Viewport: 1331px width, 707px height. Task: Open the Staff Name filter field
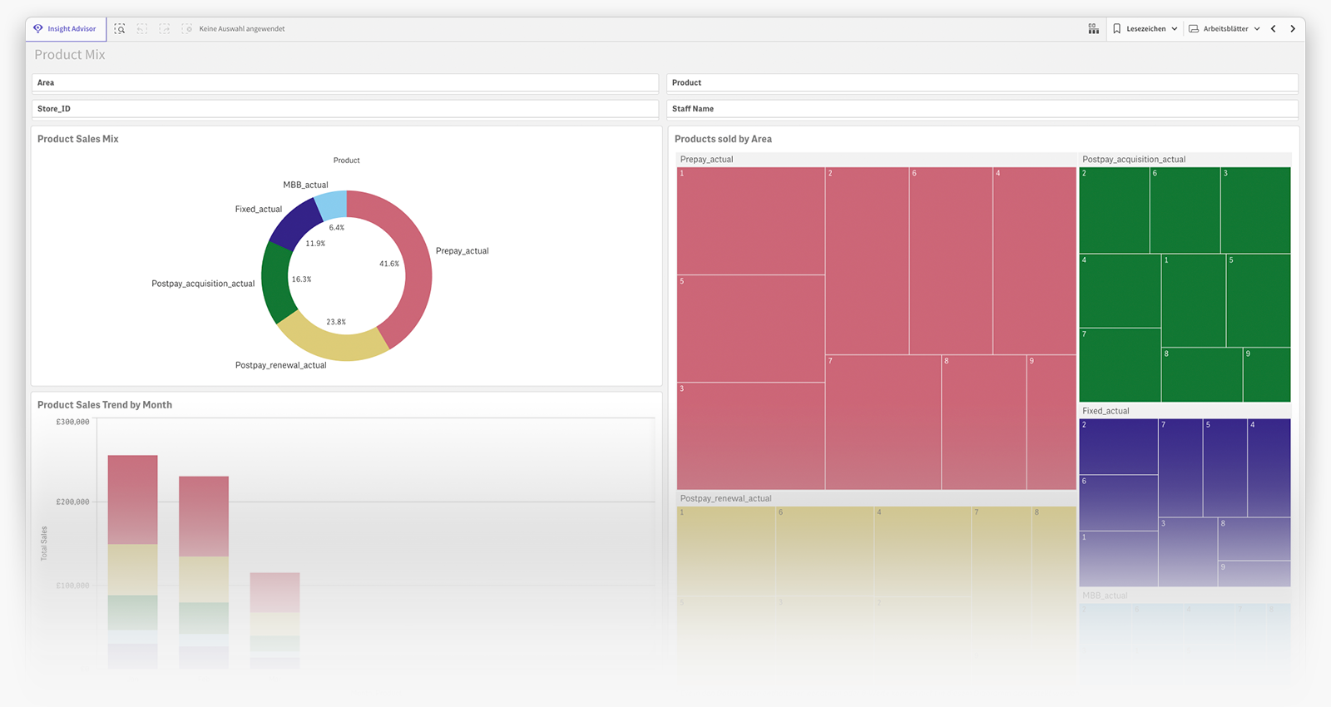click(x=982, y=109)
